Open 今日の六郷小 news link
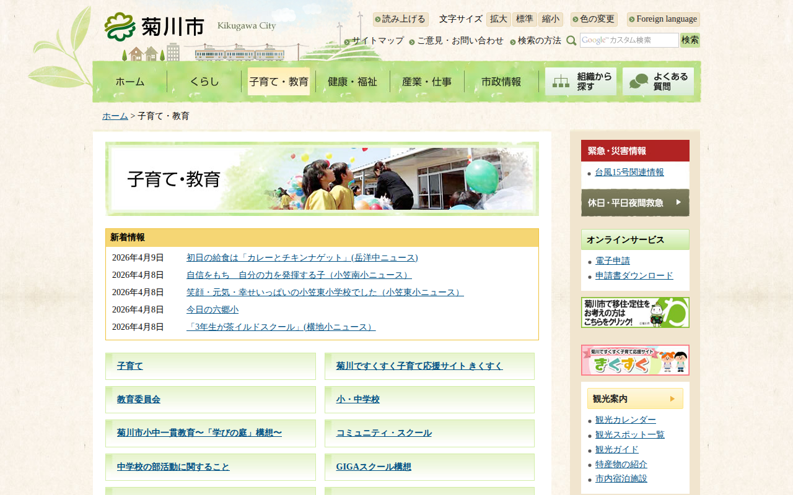793x495 pixels. tap(212, 310)
